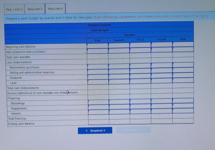
Task: Select Land Year cell
Action: click(183, 80)
